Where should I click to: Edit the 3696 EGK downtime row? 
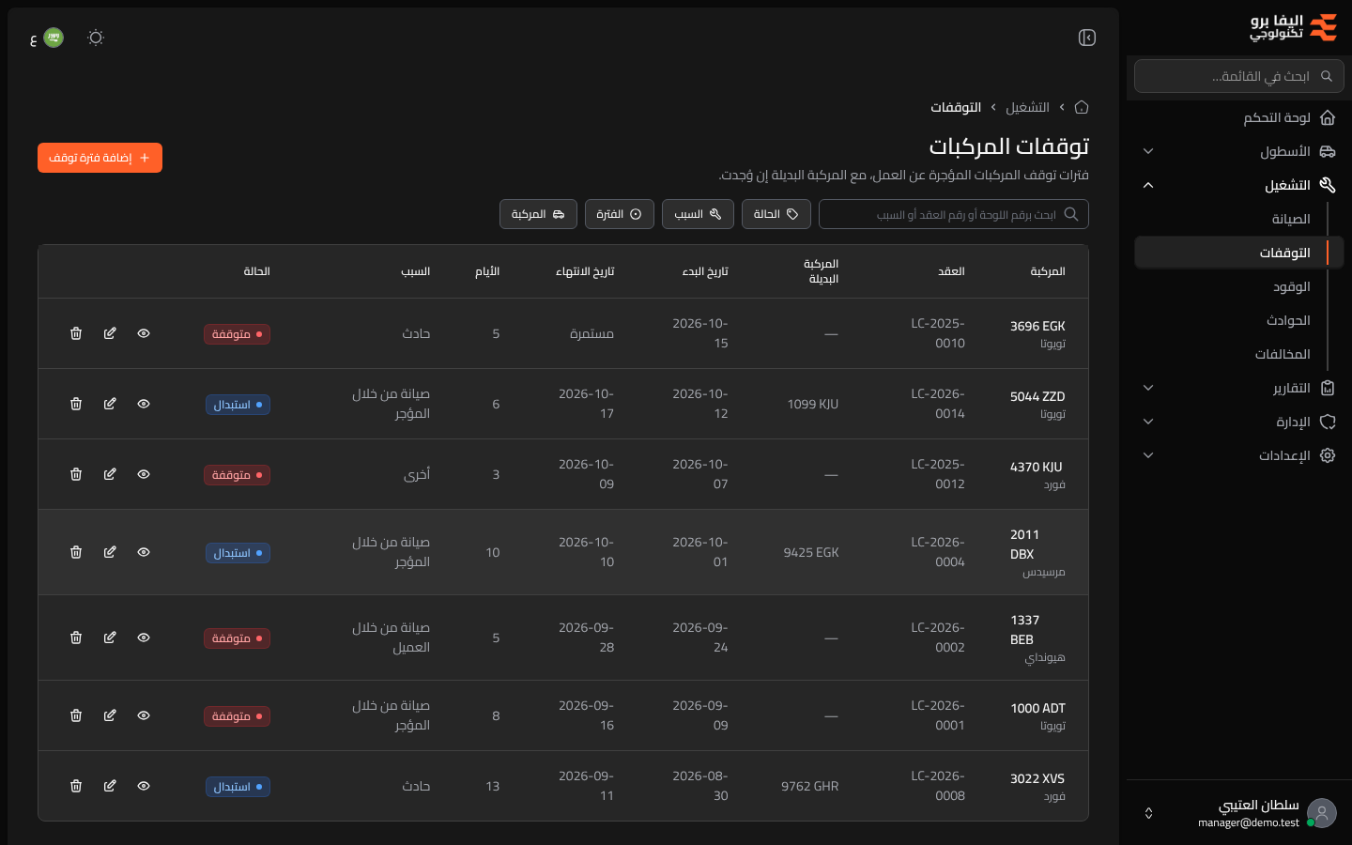(x=110, y=333)
